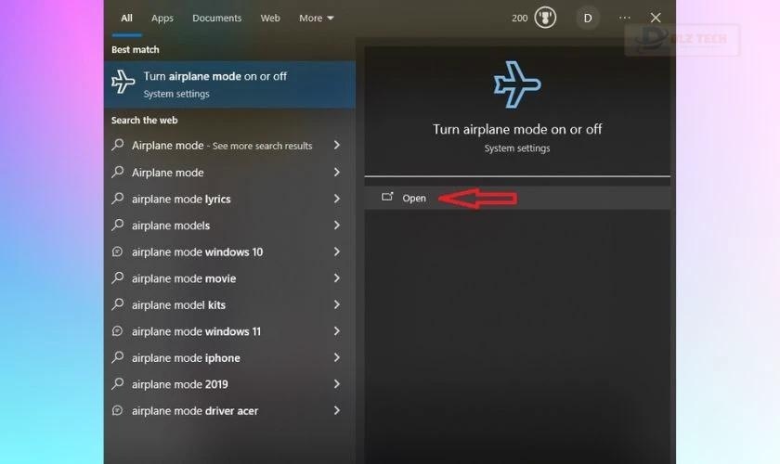
Task: Expand chevron for airplane mode movie
Action: (336, 278)
